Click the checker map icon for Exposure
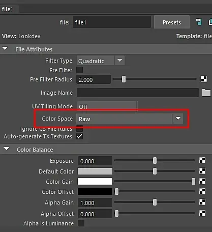The height and width of the screenshot is (232, 212). (202, 160)
